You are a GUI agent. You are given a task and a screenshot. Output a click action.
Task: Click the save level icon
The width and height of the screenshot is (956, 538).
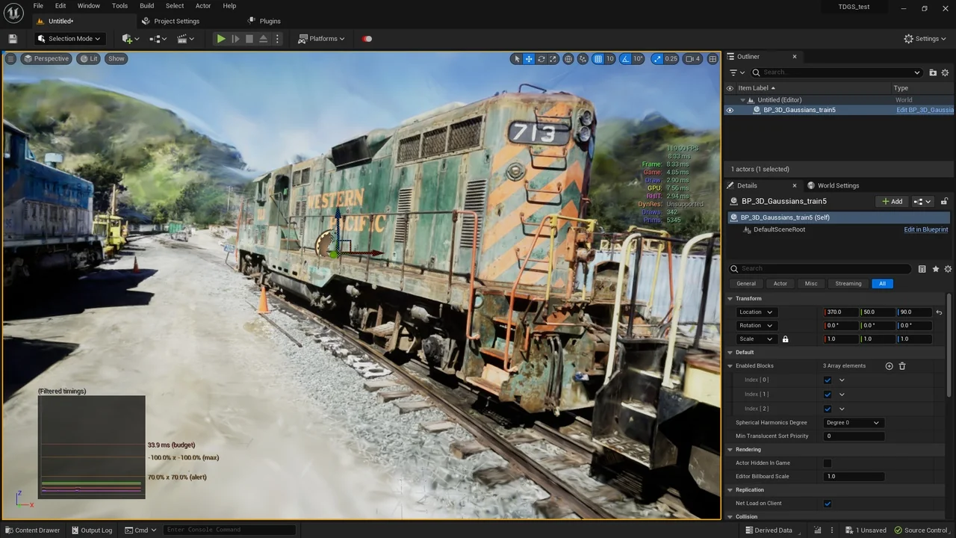coord(13,39)
